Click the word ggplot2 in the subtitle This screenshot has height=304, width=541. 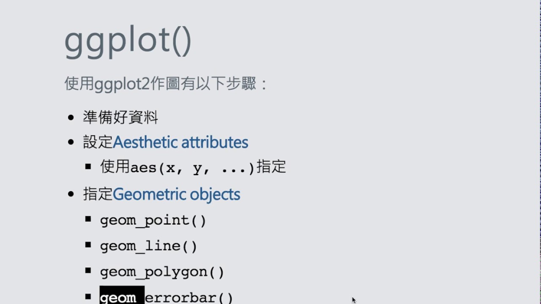(x=122, y=84)
